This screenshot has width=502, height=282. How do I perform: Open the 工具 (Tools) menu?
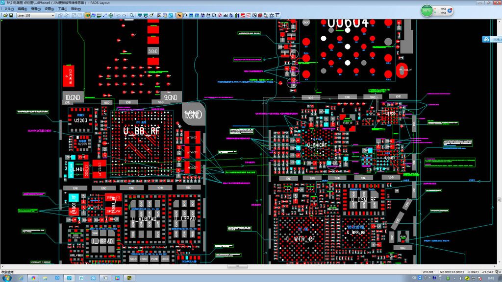(63, 9)
